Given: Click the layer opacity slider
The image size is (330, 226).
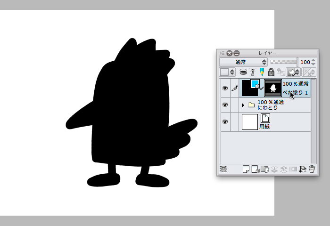Looking at the screenshot, I should pyautogui.click(x=283, y=62).
